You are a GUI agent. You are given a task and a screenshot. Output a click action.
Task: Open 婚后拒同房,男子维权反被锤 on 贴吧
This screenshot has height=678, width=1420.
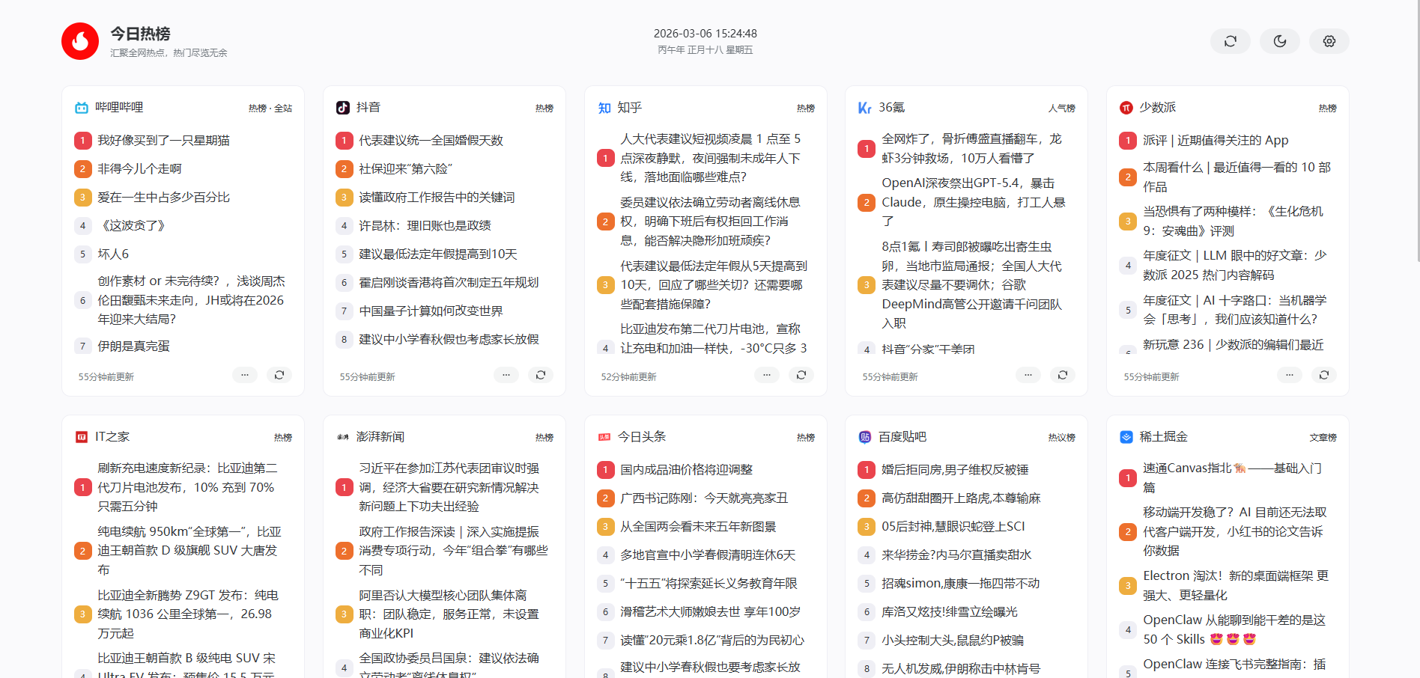pos(955,470)
